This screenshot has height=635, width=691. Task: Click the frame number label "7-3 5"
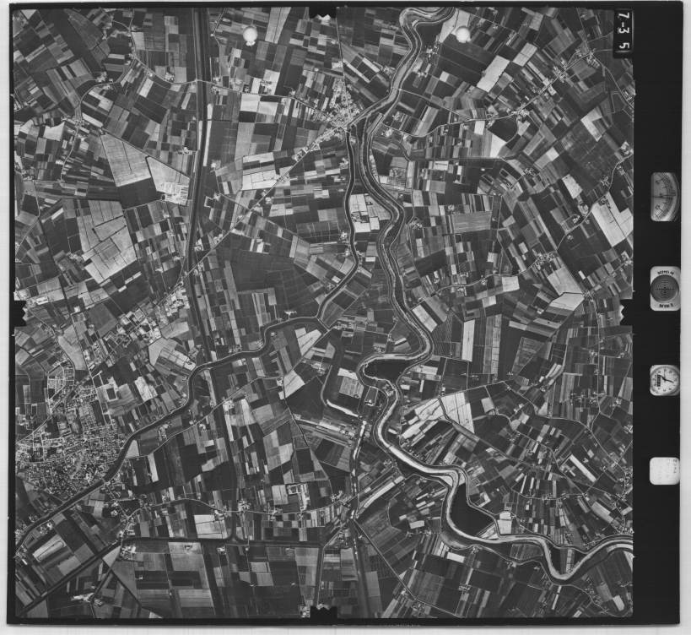[x=623, y=31]
